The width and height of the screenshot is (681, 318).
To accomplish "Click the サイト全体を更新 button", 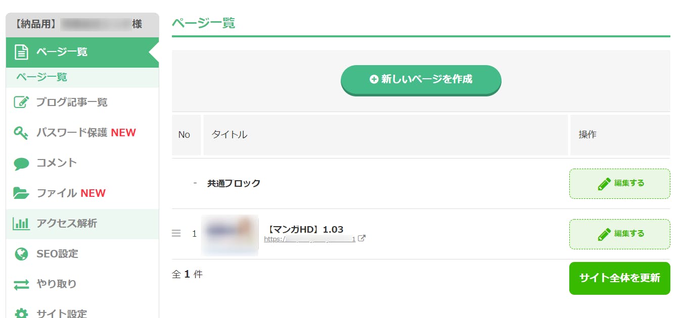I will coord(620,278).
